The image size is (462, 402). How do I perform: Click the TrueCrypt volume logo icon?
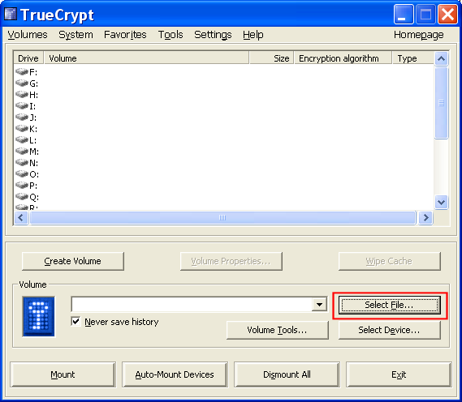[x=39, y=316]
